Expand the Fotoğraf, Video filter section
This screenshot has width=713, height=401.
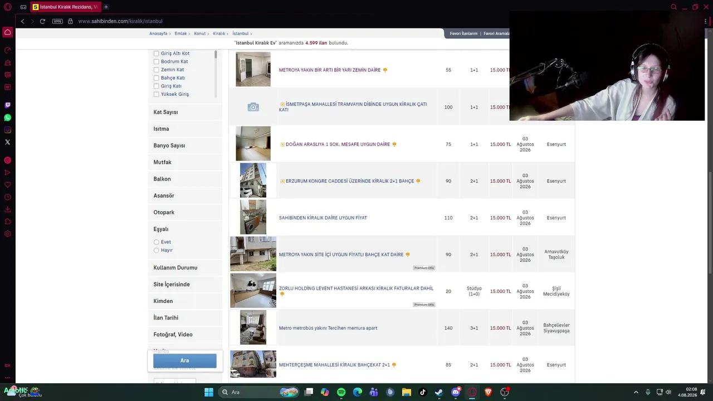point(185,335)
